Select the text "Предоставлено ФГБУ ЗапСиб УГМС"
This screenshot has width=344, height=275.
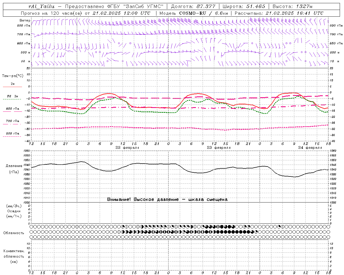point(114,6)
